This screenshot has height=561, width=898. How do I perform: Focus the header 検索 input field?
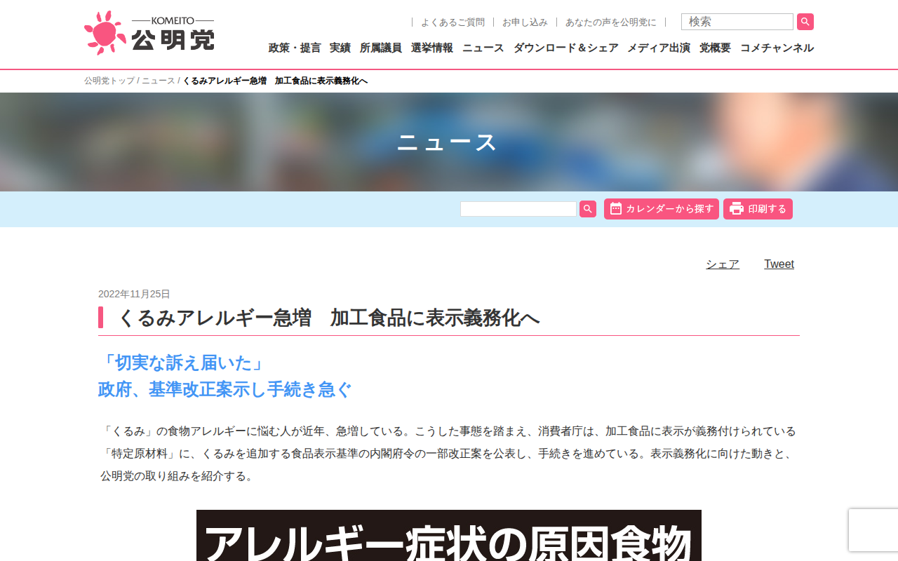click(737, 22)
